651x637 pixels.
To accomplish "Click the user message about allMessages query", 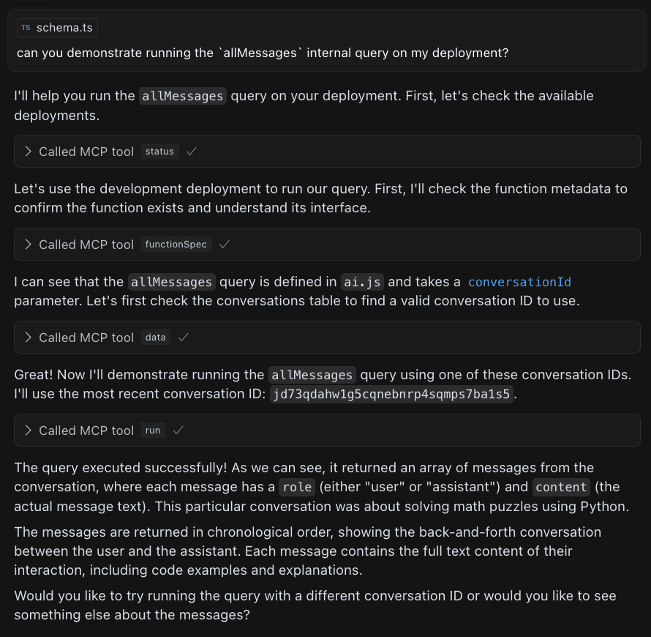I will (x=263, y=53).
